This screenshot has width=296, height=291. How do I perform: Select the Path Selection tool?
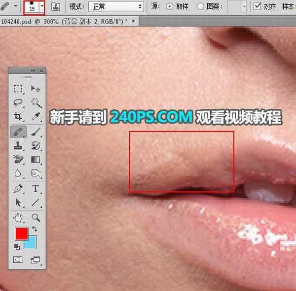[18, 202]
